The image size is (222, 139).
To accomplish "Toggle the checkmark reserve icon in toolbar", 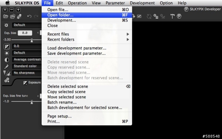I will pos(139,16).
